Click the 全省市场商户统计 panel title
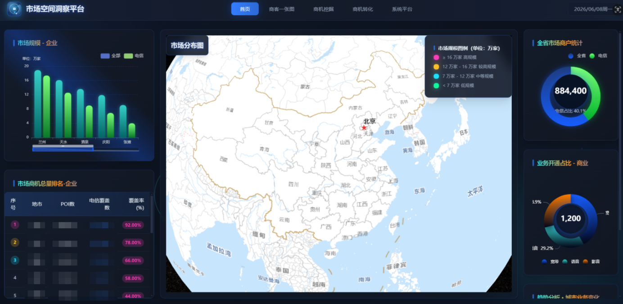Image resolution: width=623 pixels, height=304 pixels. click(x=560, y=43)
